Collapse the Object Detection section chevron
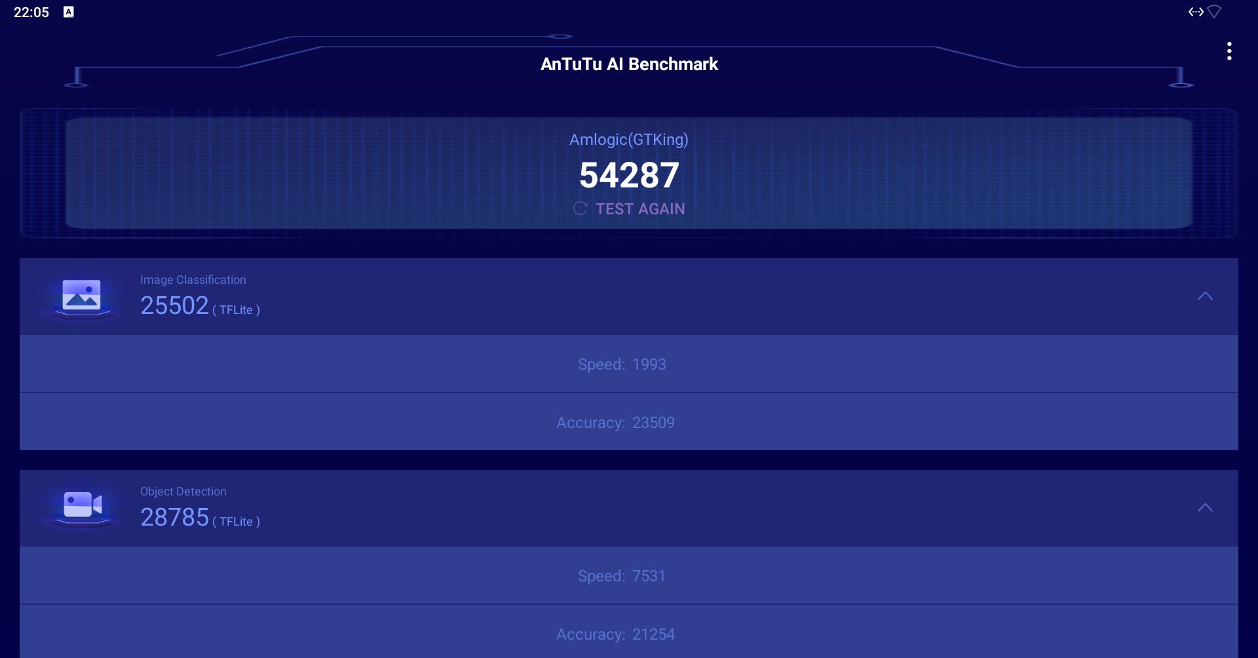The height and width of the screenshot is (658, 1258). coord(1205,508)
